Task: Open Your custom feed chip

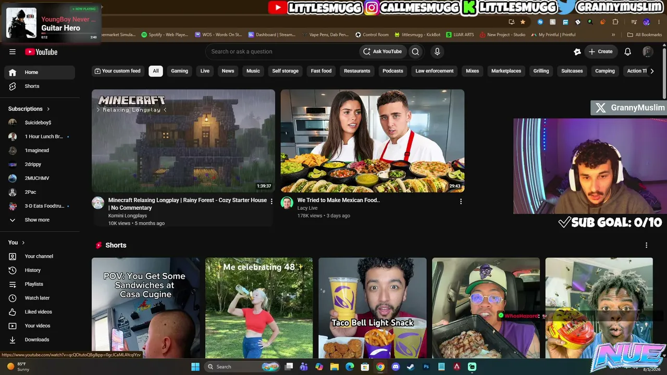Action: pyautogui.click(x=117, y=71)
